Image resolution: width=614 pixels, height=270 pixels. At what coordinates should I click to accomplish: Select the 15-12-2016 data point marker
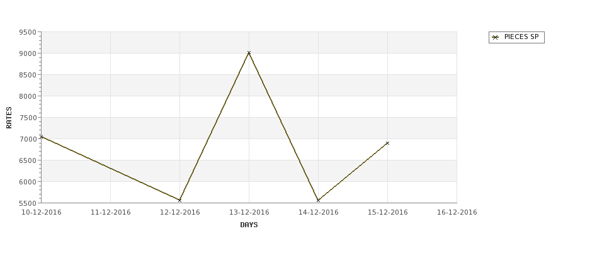[388, 143]
